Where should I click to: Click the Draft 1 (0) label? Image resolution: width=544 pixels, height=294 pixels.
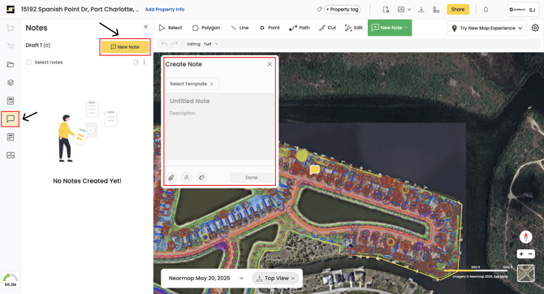tap(38, 45)
